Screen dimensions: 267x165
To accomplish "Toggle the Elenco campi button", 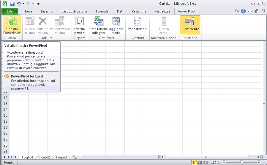I will [164, 25].
